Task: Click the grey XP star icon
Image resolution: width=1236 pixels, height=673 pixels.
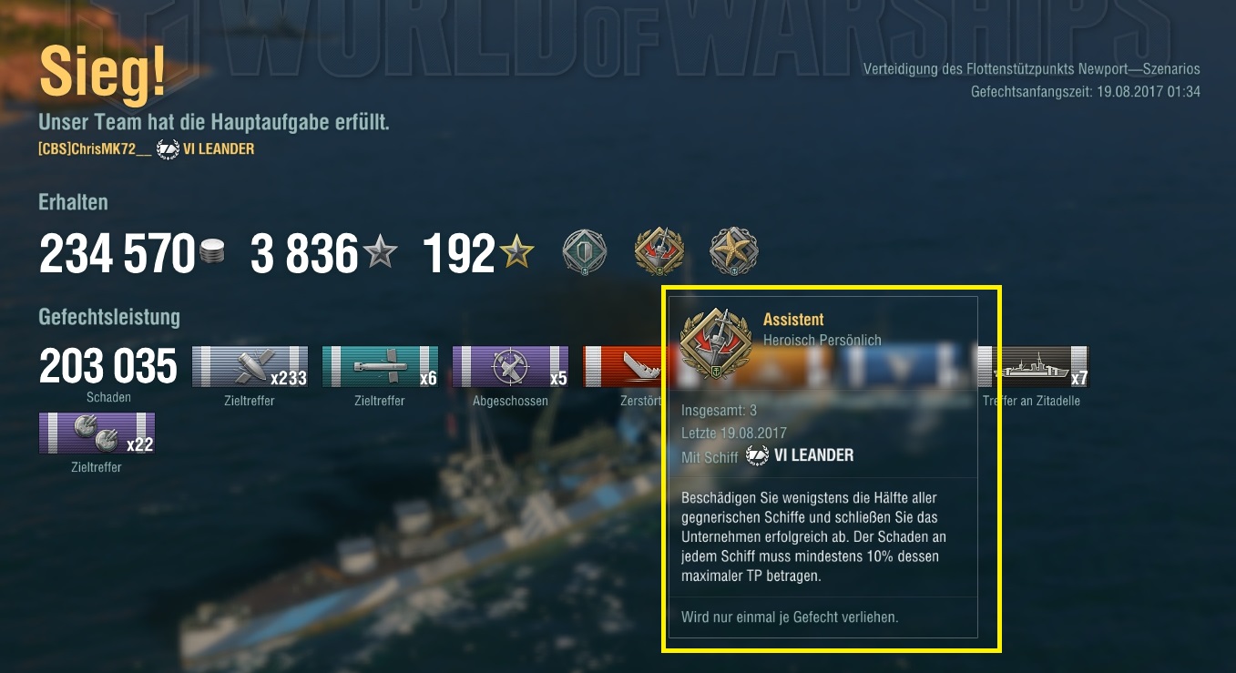Action: [x=381, y=253]
